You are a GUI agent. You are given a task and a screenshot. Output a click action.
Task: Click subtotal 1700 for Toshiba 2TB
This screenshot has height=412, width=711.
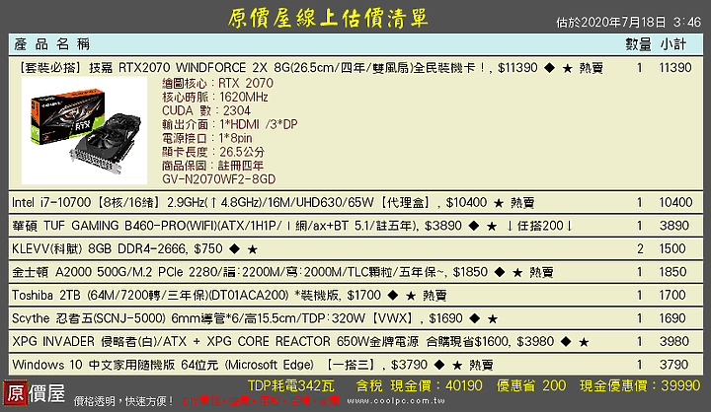(672, 295)
